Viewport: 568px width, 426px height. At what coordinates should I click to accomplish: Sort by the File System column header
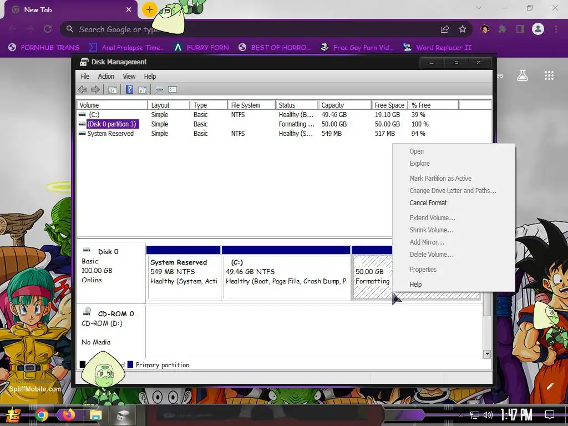click(251, 105)
